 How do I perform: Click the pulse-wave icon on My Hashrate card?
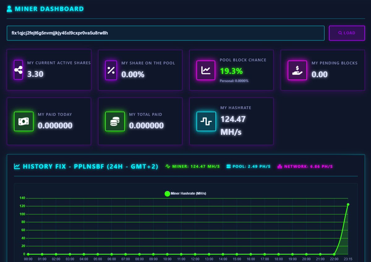[206, 121]
